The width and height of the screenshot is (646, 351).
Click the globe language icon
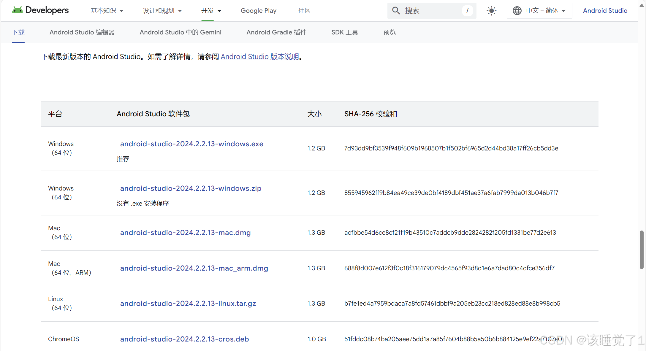pyautogui.click(x=517, y=11)
